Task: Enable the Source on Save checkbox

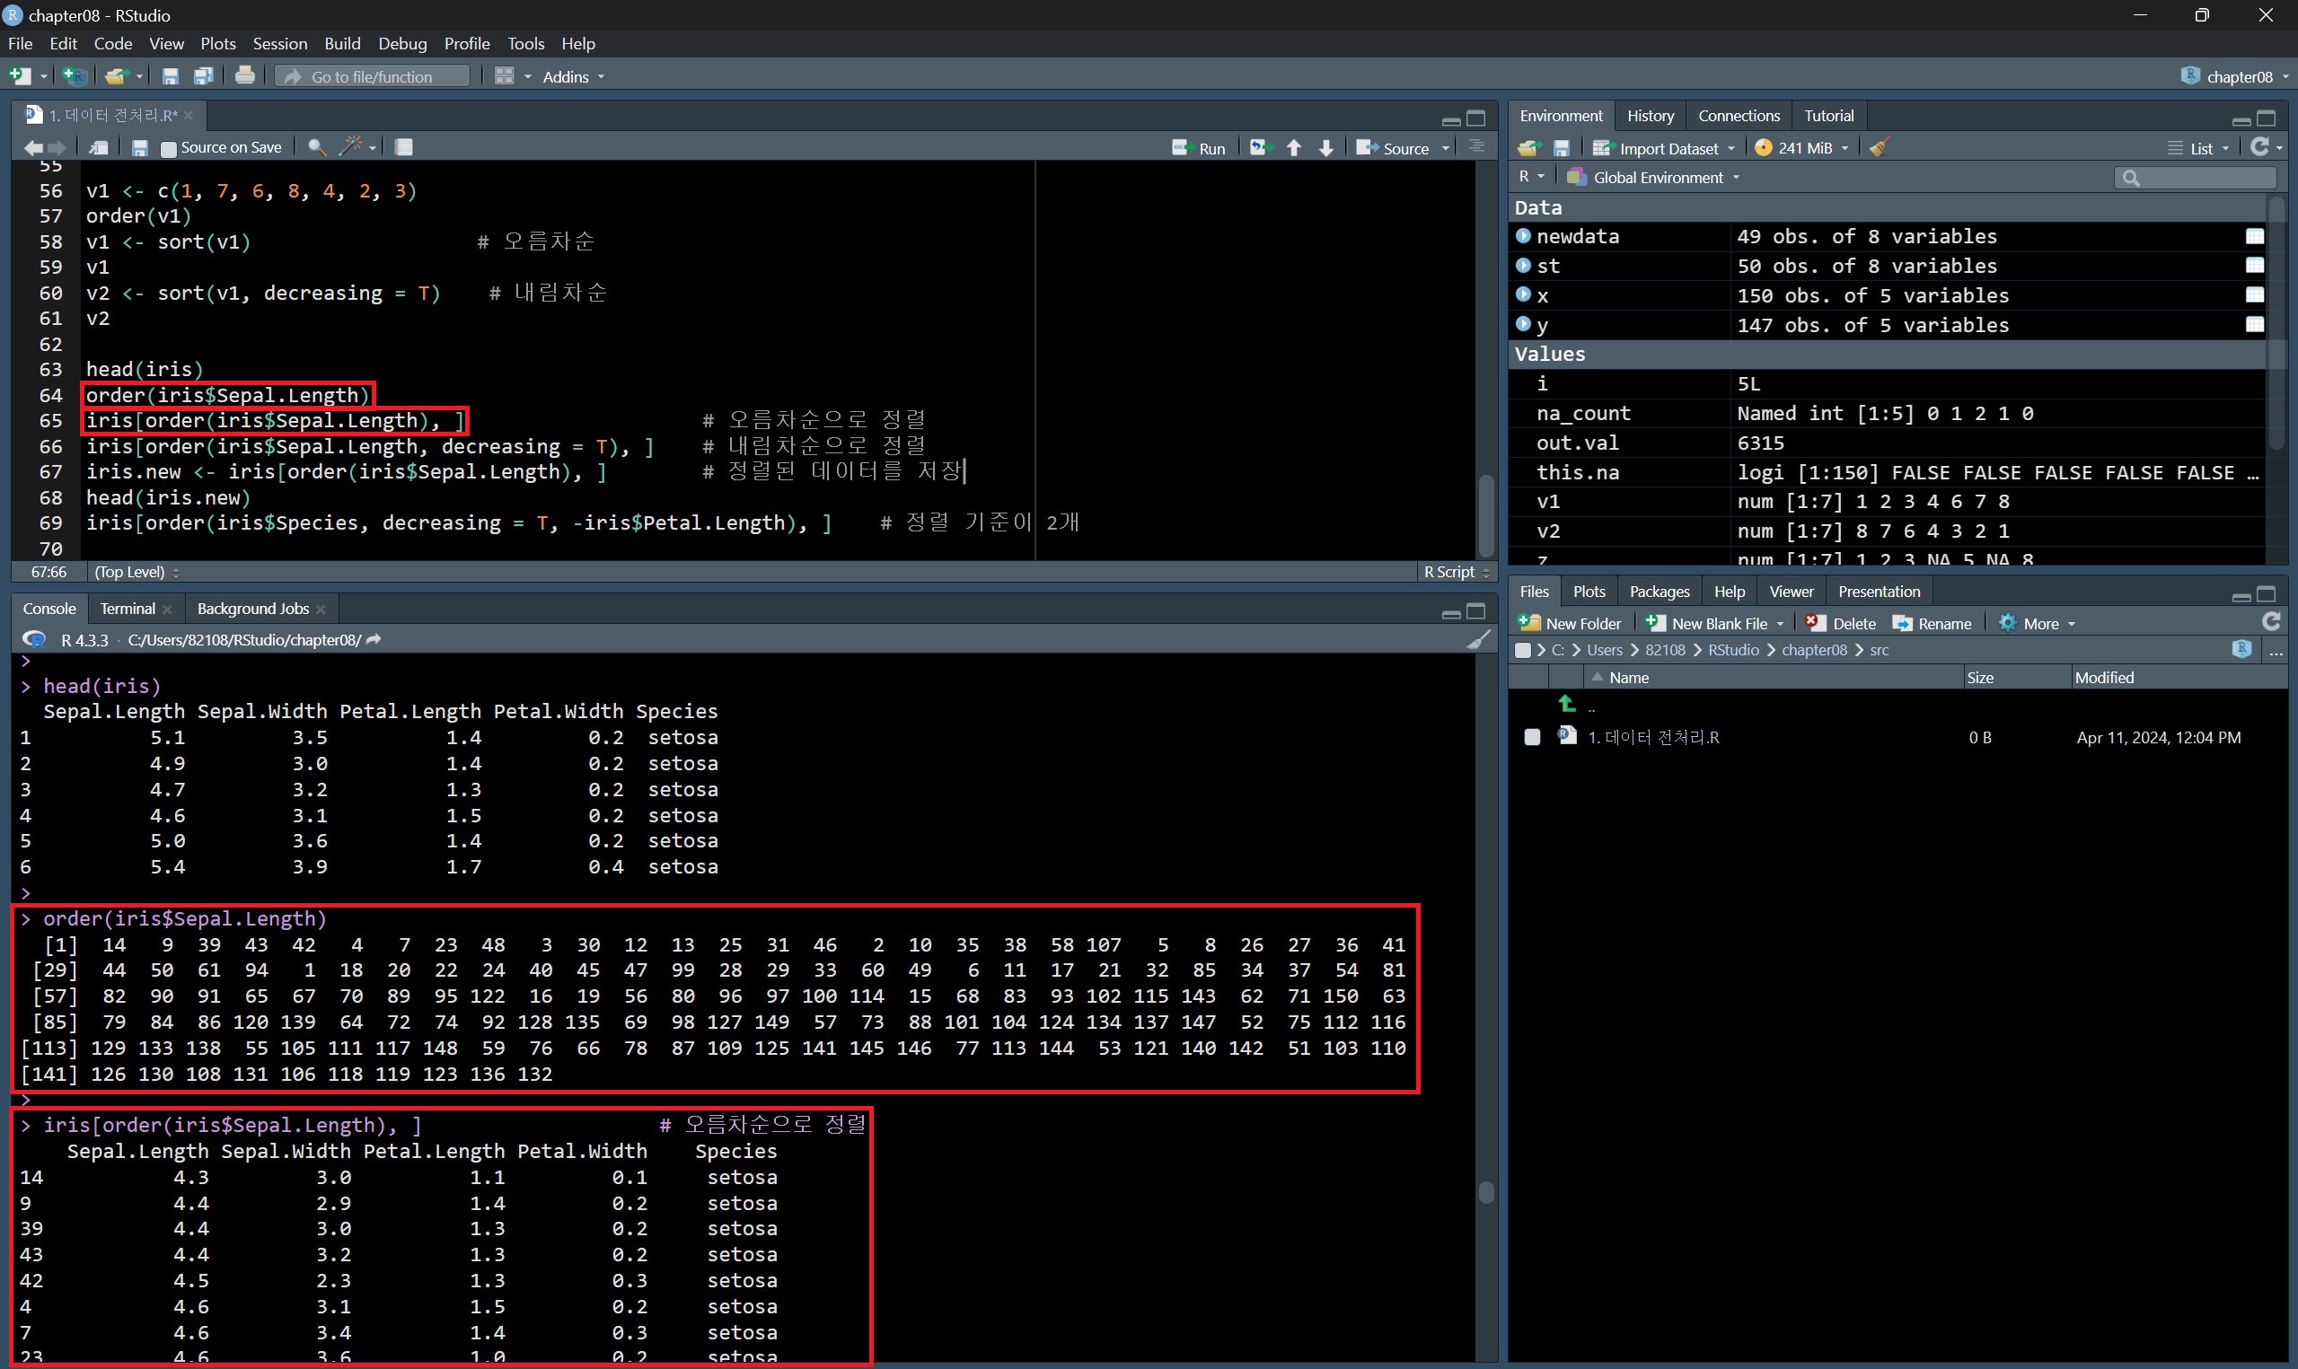Action: tap(169, 148)
